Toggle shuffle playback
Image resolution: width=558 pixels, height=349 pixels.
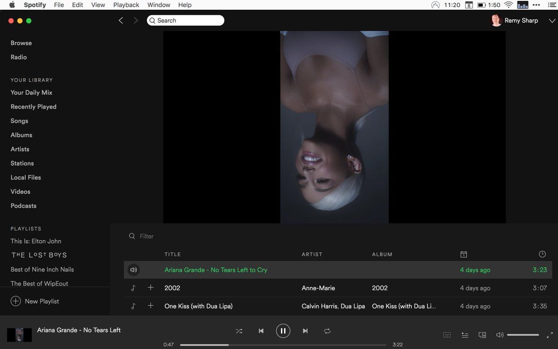[239, 331]
